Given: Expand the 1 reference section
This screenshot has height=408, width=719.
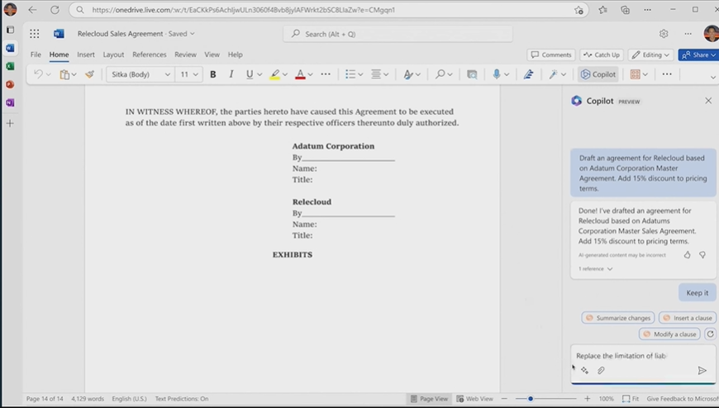Looking at the screenshot, I should (x=595, y=269).
